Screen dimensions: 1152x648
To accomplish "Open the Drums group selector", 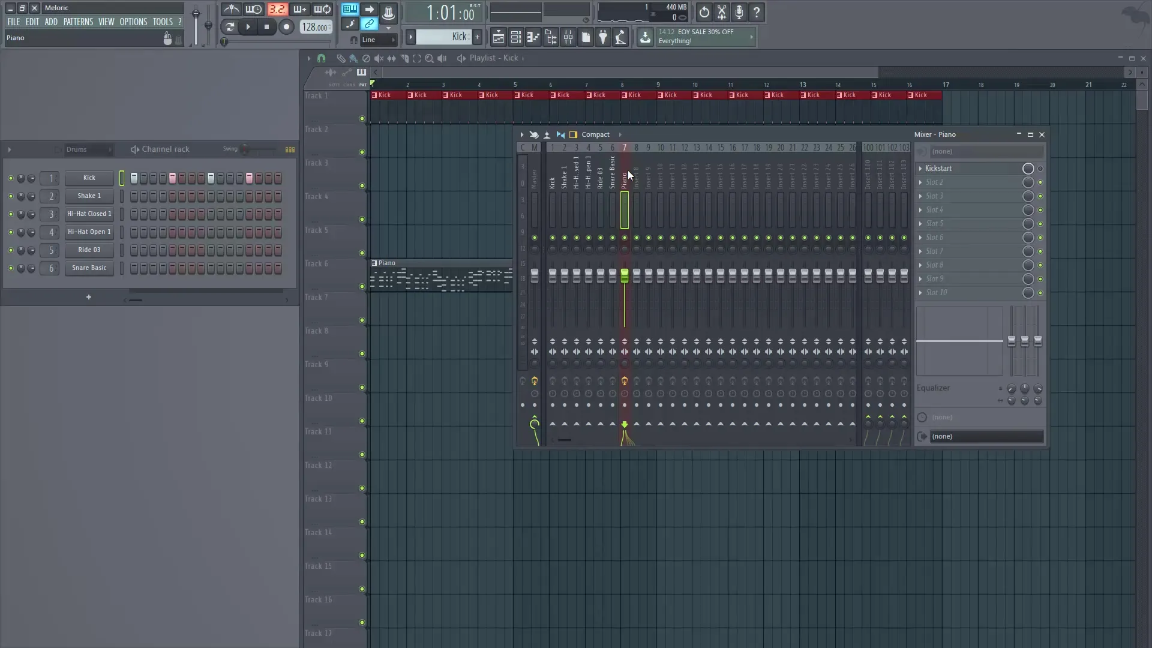I will (x=89, y=149).
